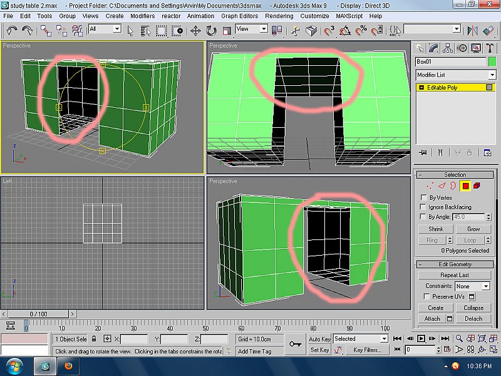Screen dimensions: 501x376
Task: Select the Move tool in the toolbar
Action: click(x=195, y=30)
